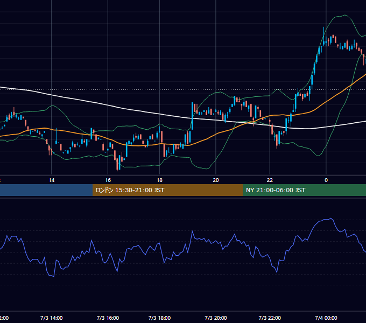
Task: Click the "7/4 00:00" label on the oscillator axis
Action: pyautogui.click(x=326, y=318)
